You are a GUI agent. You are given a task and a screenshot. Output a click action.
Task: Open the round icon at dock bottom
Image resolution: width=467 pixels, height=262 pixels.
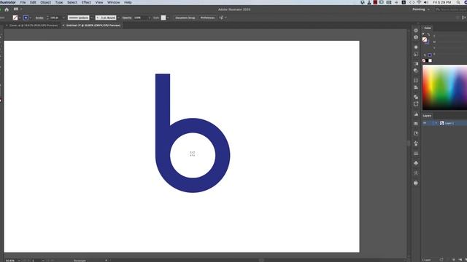(416, 183)
